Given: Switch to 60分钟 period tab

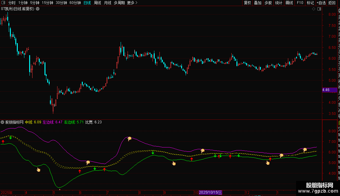Looking at the screenshot, I should tap(75, 3).
